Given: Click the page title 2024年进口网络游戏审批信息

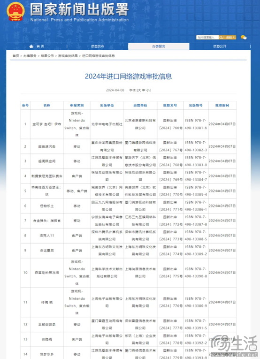Looking at the screenshot, I should 129,76.
